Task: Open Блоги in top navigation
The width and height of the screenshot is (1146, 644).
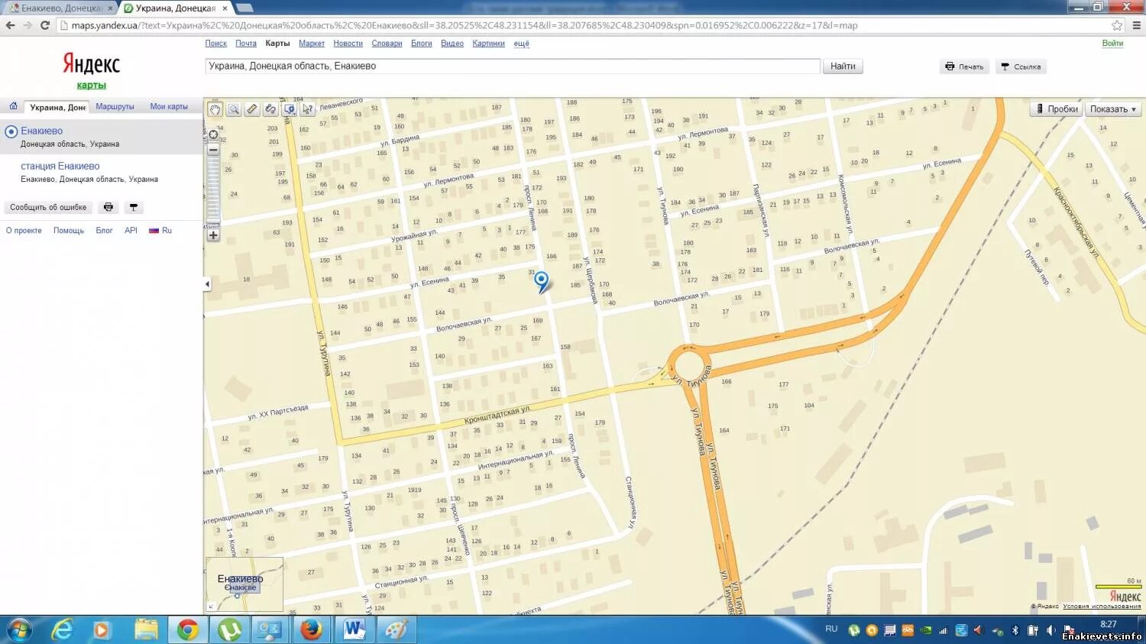Action: (422, 44)
